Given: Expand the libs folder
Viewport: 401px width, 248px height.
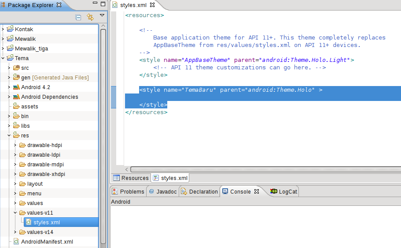Looking at the screenshot, I should (9, 126).
